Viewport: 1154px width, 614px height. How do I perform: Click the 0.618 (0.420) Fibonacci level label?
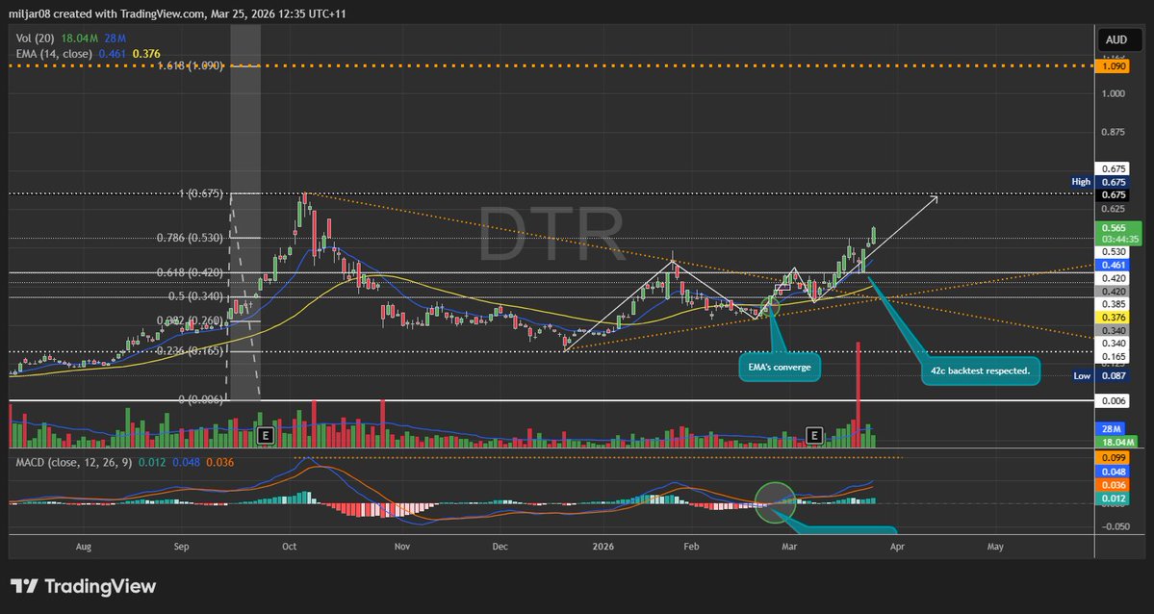190,272
